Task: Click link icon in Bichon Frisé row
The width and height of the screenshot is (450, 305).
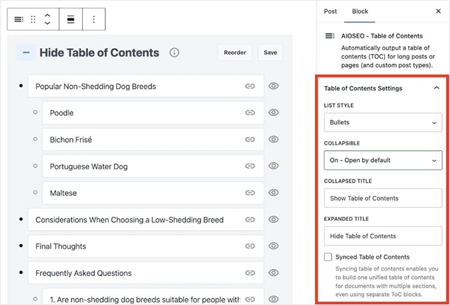Action: [250, 140]
